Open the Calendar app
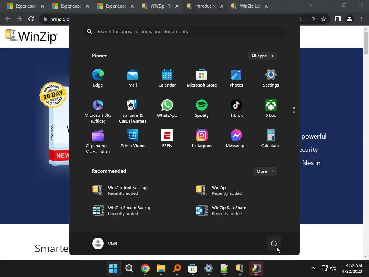 [167, 78]
